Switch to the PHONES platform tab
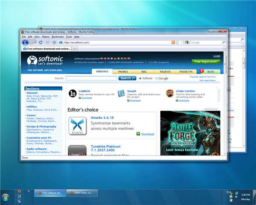The height and width of the screenshot is (205, 256). (123, 72)
